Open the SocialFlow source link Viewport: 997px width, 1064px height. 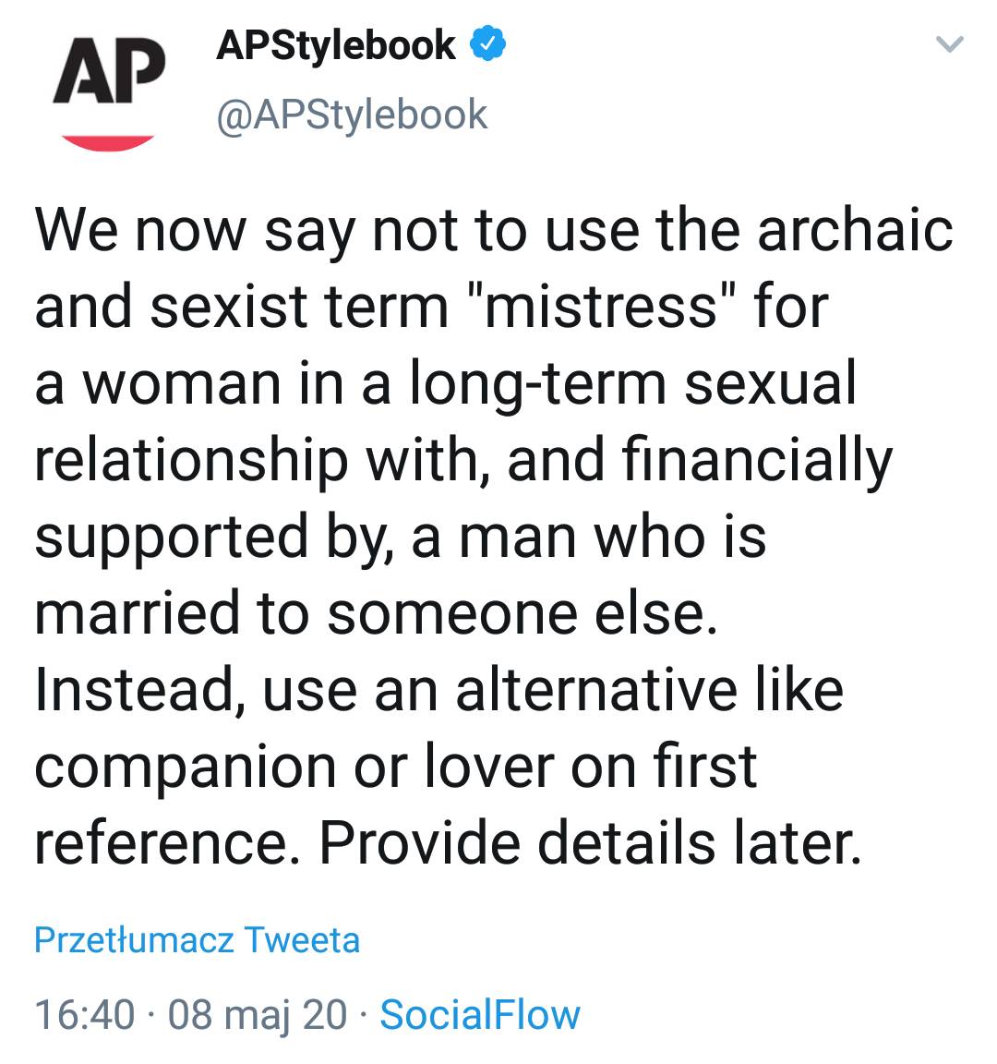click(x=480, y=1014)
